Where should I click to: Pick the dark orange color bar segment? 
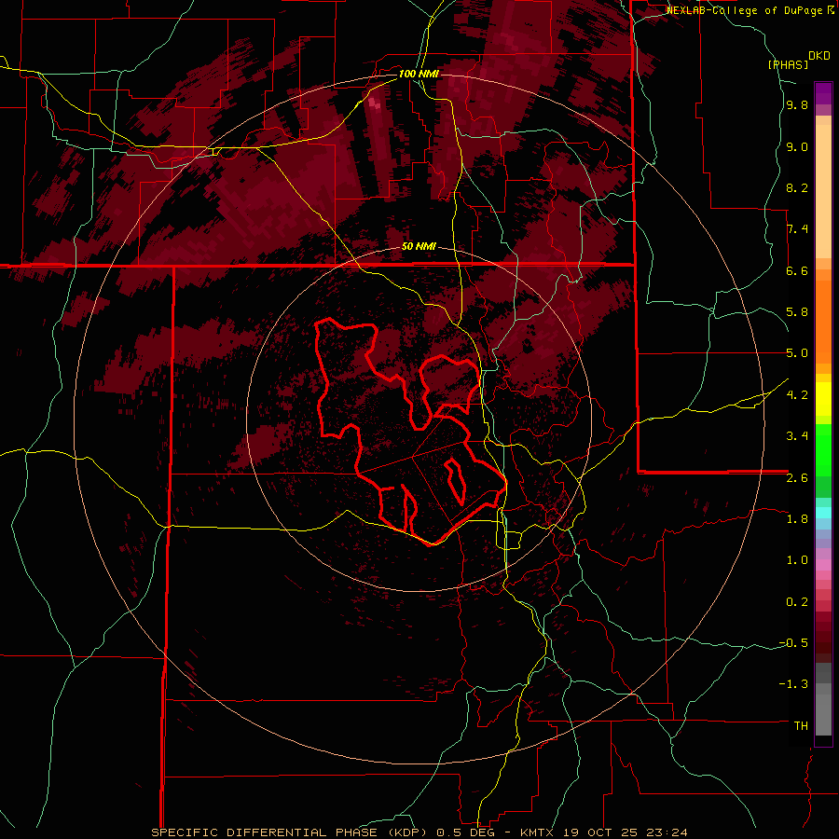click(x=823, y=321)
